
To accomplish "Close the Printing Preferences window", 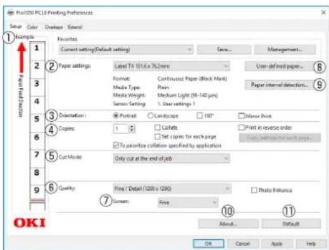I will point(323,13).
